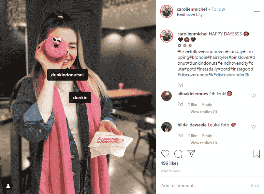Viewport: 264px width, 194px height.
Task: Expand replies under hilde_dewaele's comment
Action: click(x=204, y=143)
